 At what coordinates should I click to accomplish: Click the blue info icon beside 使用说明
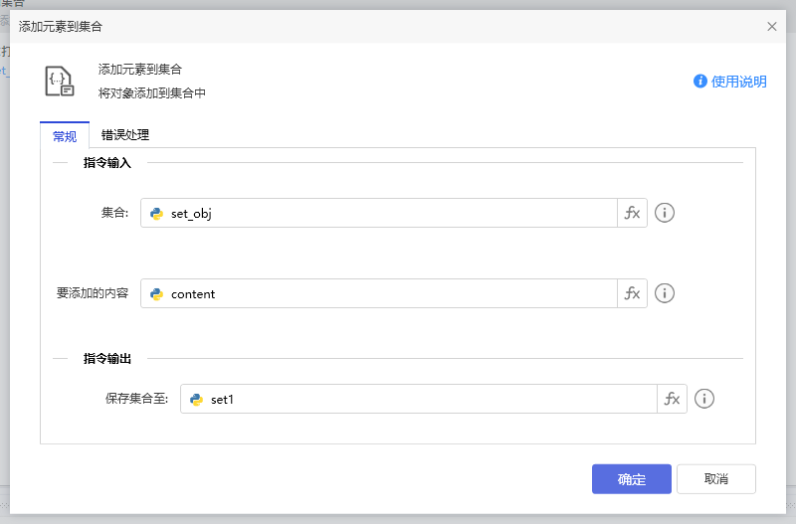[700, 82]
